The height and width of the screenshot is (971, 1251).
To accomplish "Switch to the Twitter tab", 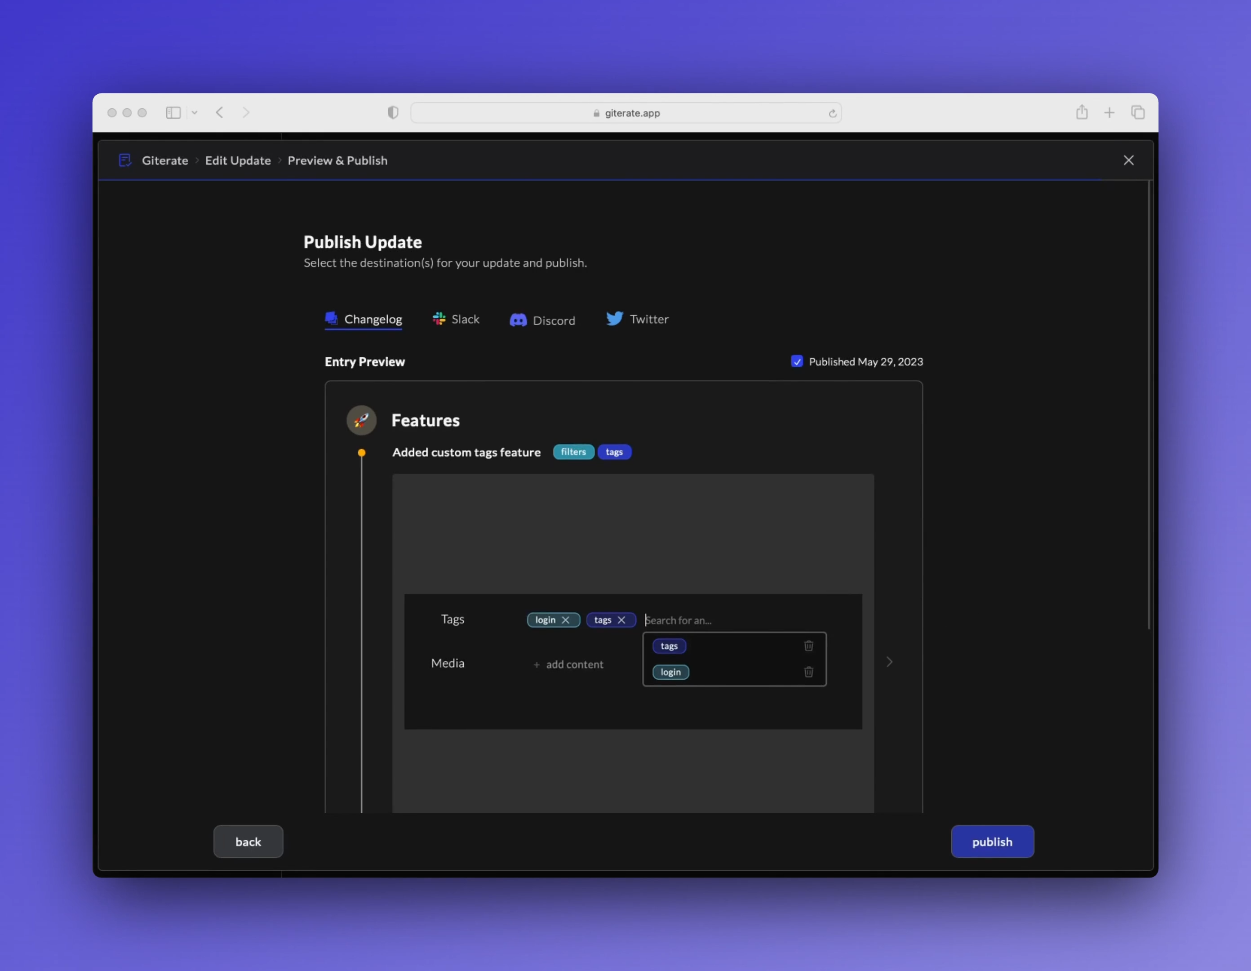I will click(x=638, y=319).
